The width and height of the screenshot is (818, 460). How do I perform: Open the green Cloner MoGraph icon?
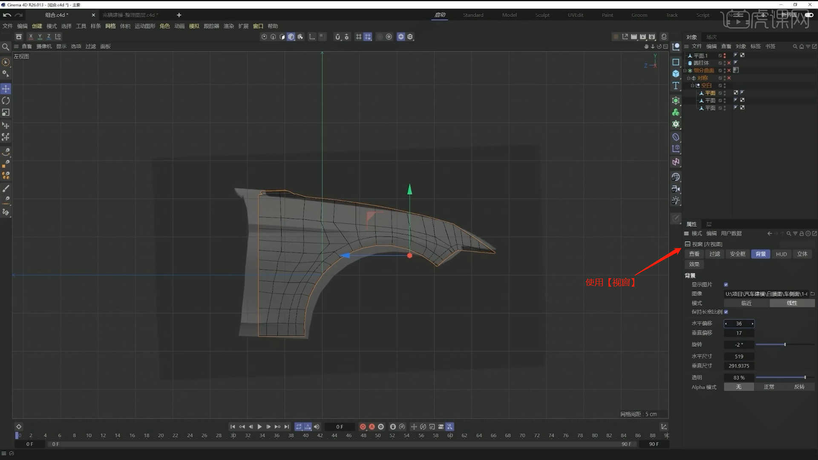(676, 112)
